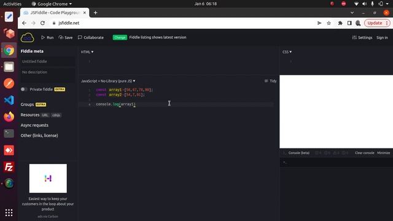This screenshot has height=221, width=393.
Task: Reload the jsfiddle page
Action: click(x=42, y=23)
